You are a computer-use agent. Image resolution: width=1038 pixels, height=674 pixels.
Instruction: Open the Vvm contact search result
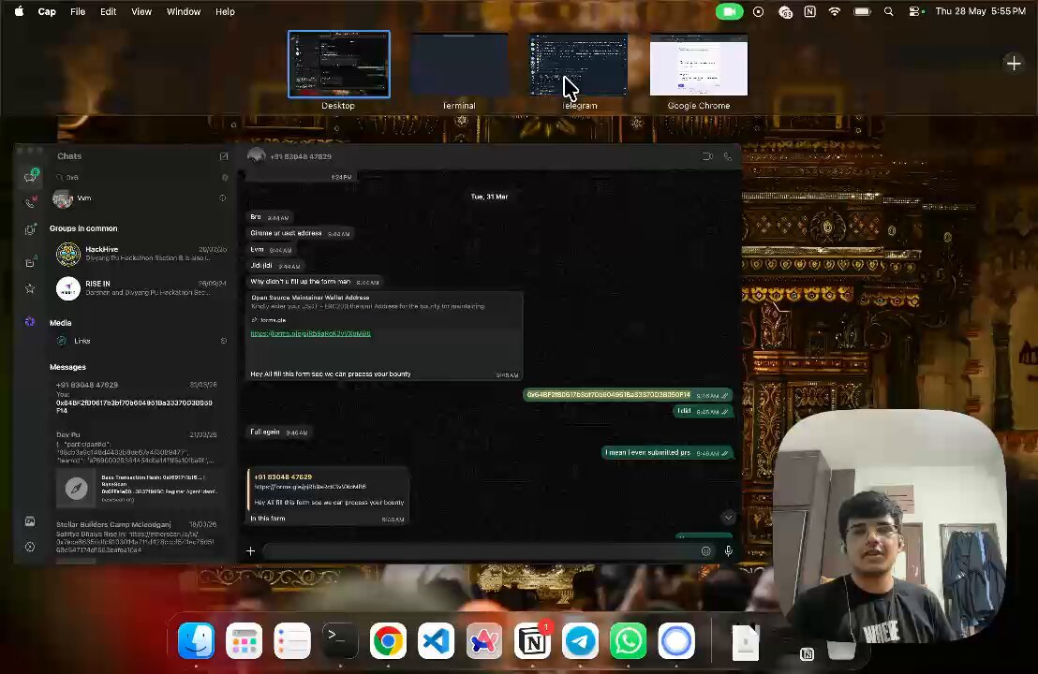pyautogui.click(x=141, y=198)
